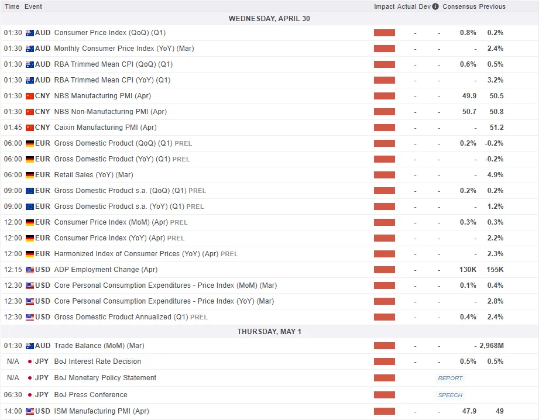Click the 130K consensus for ADP Employment Change
The height and width of the screenshot is (420, 539).
[468, 270]
